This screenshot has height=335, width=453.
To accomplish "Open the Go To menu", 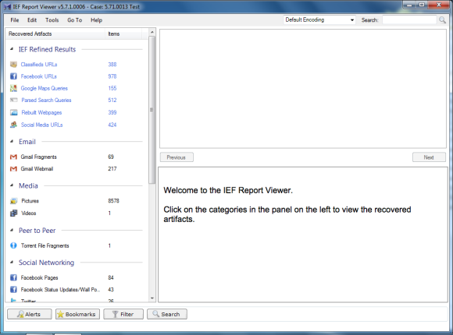I will (x=75, y=20).
